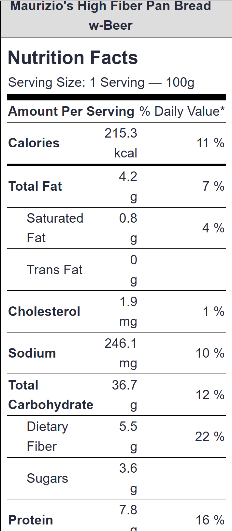Click the recipe title Maurizio's High Fiber Pan Bread

111,15
